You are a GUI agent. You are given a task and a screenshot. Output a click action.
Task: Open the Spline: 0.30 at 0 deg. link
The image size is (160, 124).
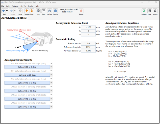click(27, 67)
